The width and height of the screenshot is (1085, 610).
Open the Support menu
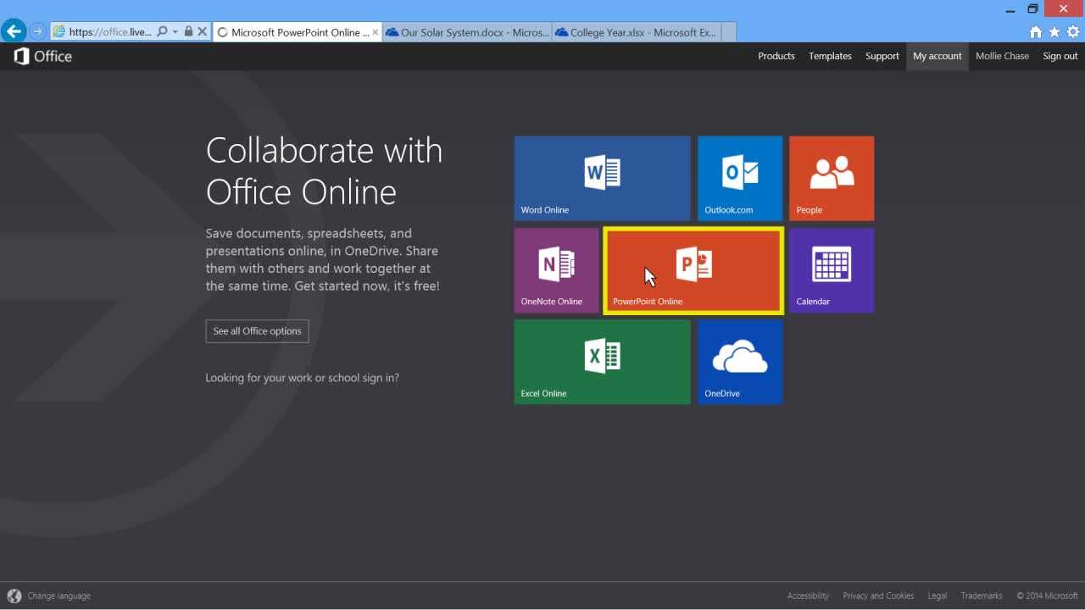(882, 56)
